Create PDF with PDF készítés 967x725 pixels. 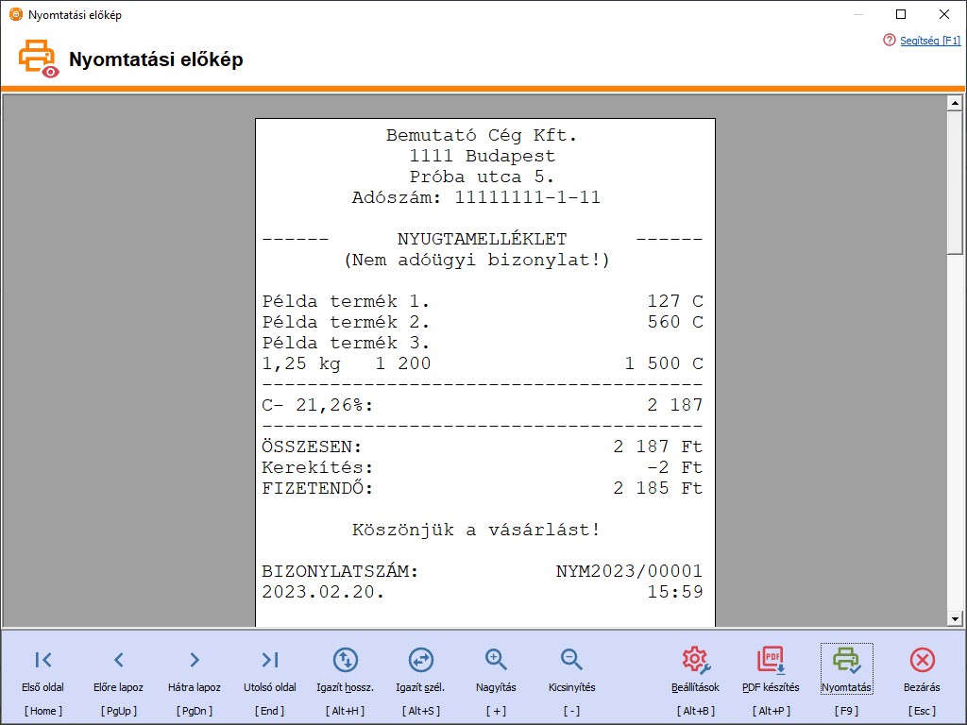coord(771,660)
